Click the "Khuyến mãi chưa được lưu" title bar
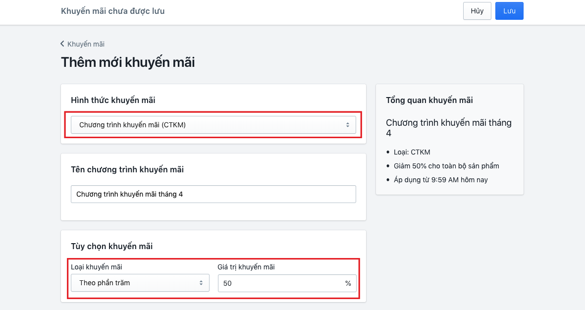Viewport: 585px width, 310px height. tap(112, 10)
